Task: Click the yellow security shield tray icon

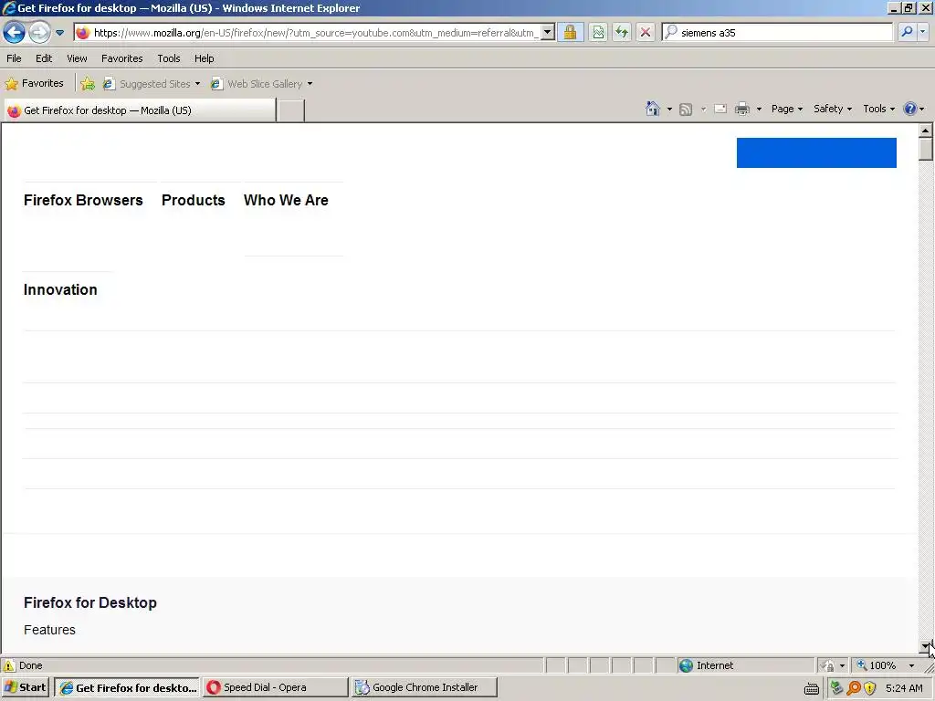Action: pyautogui.click(x=870, y=688)
